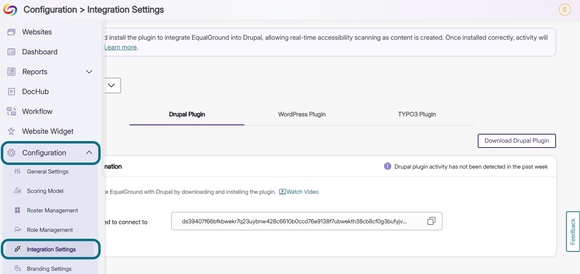Click Download Drupal Plugin button

pos(517,141)
